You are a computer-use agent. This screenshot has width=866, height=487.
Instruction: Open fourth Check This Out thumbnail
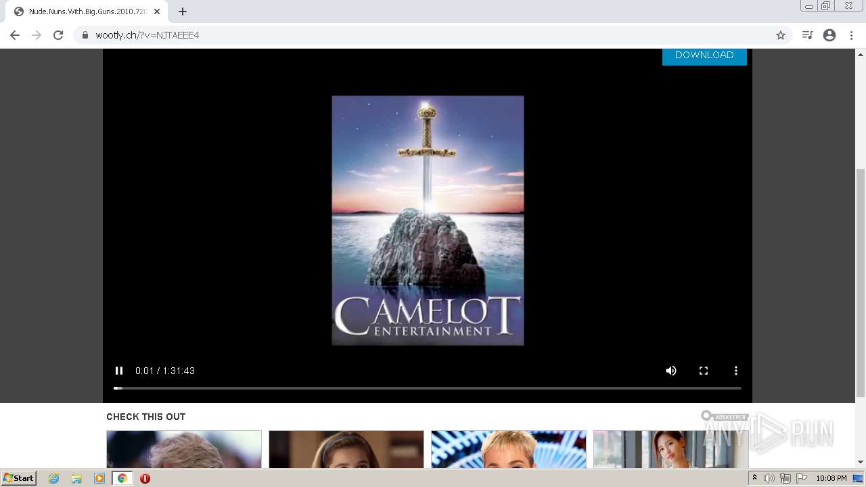point(671,449)
